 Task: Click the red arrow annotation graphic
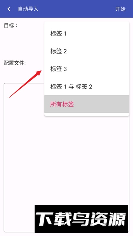pyautogui.click(x=25, y=84)
